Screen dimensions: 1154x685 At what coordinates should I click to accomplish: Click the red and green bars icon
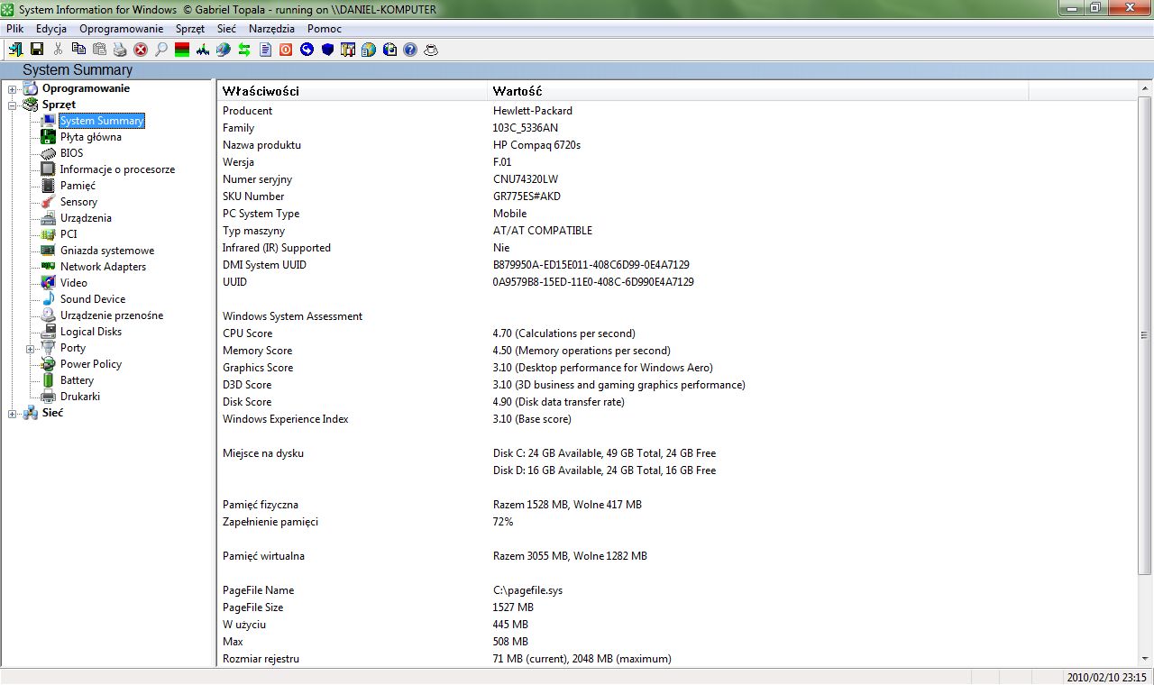(182, 50)
